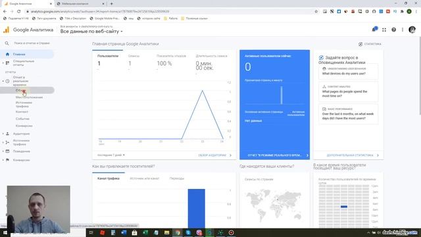Open the Analytics three-dot options menu
This screenshot has width=421, height=237.
[403, 30]
